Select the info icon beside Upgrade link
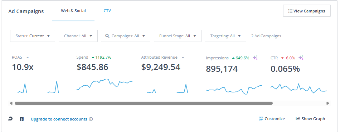The height and width of the screenshot is (134, 340). pos(91,119)
